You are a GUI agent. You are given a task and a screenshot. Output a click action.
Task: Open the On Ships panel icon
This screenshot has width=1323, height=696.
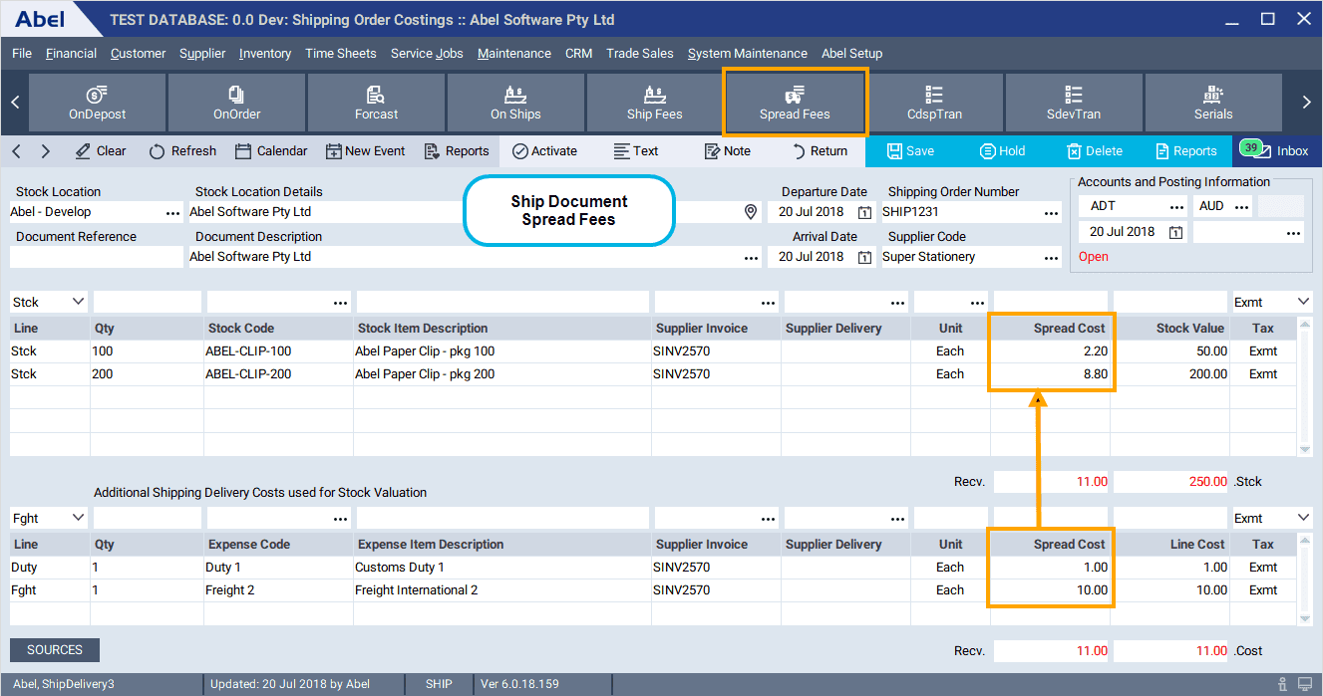click(x=515, y=103)
